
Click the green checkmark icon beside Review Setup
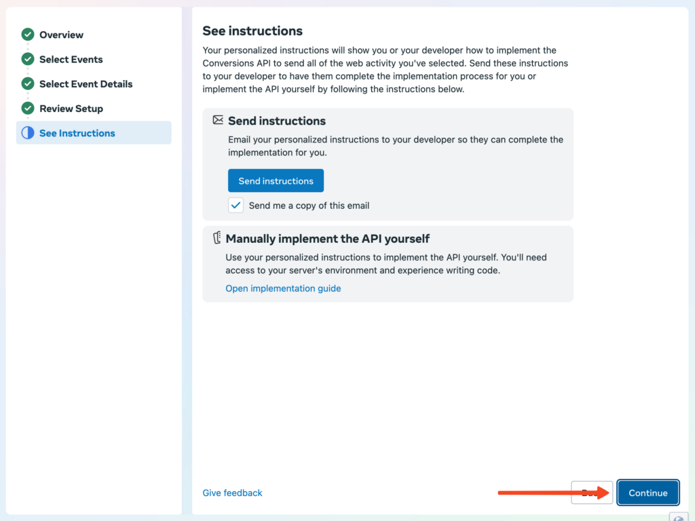pos(27,109)
